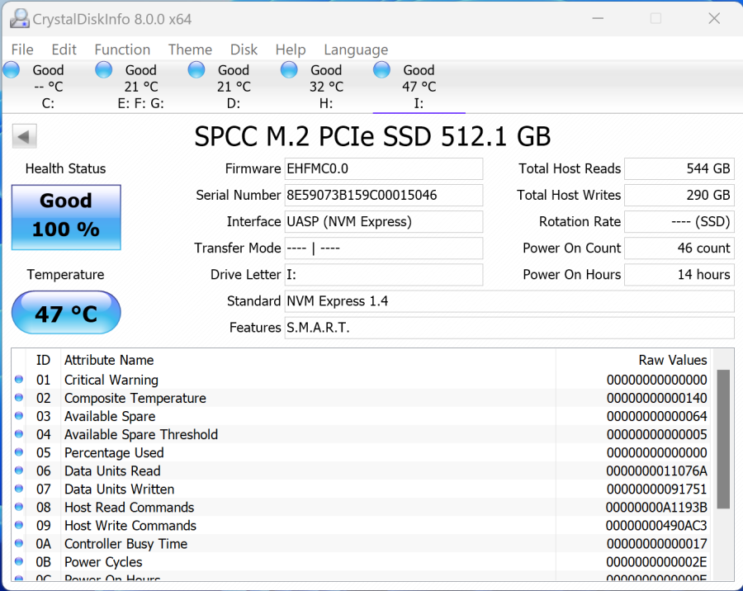
Task: Select the E: F: G: drive status orb
Action: [x=104, y=69]
